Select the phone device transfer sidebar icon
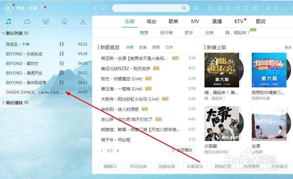The image size is (293, 179). 64,22
